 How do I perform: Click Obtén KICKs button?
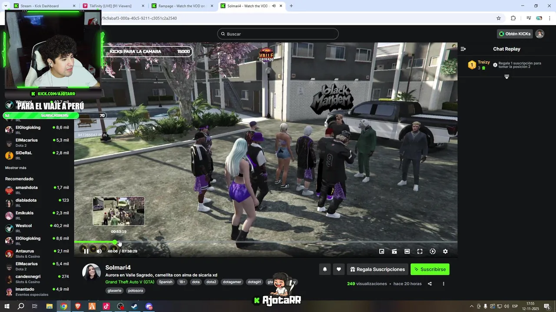(x=515, y=34)
